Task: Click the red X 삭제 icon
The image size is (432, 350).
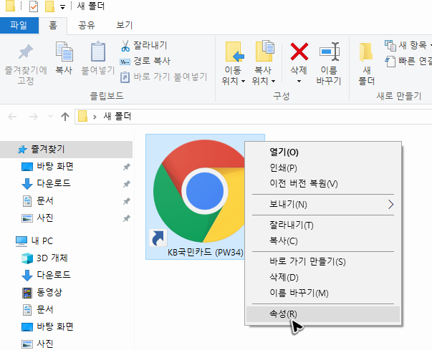Action: point(299,52)
